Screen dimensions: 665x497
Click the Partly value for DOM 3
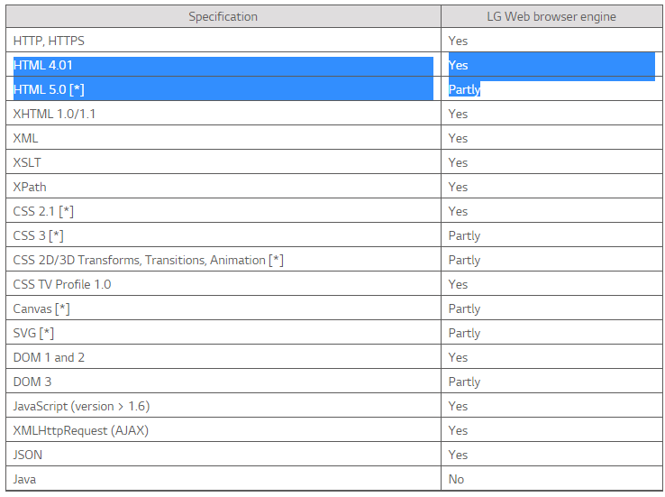click(464, 382)
